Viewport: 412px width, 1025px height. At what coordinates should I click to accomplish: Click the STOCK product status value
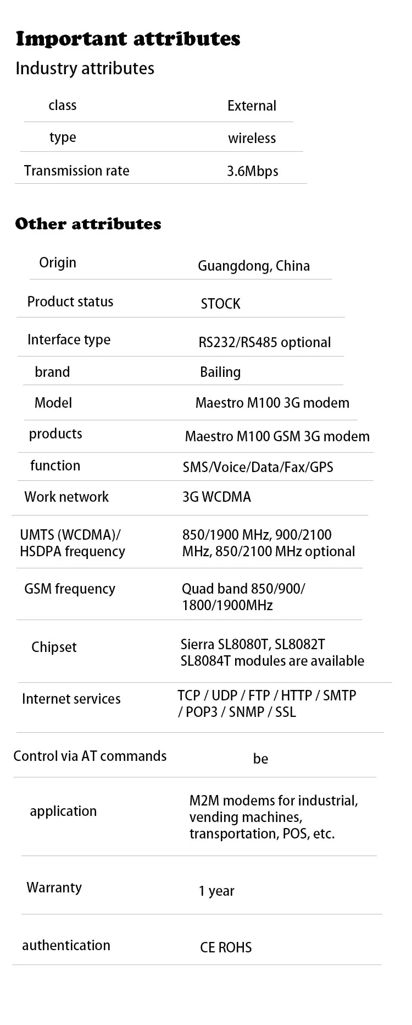click(x=220, y=304)
